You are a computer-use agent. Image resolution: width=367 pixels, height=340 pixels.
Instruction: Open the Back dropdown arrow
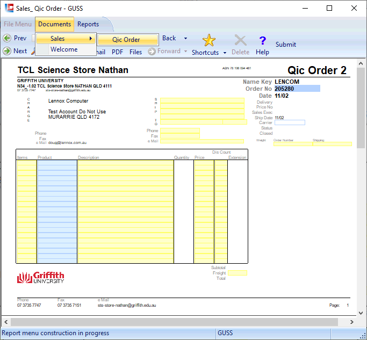(x=185, y=38)
